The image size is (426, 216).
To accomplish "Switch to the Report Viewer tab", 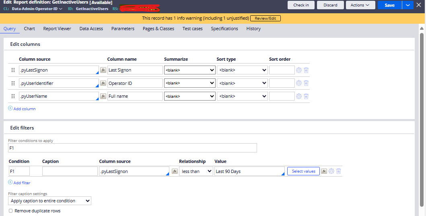I will pyautogui.click(x=57, y=29).
